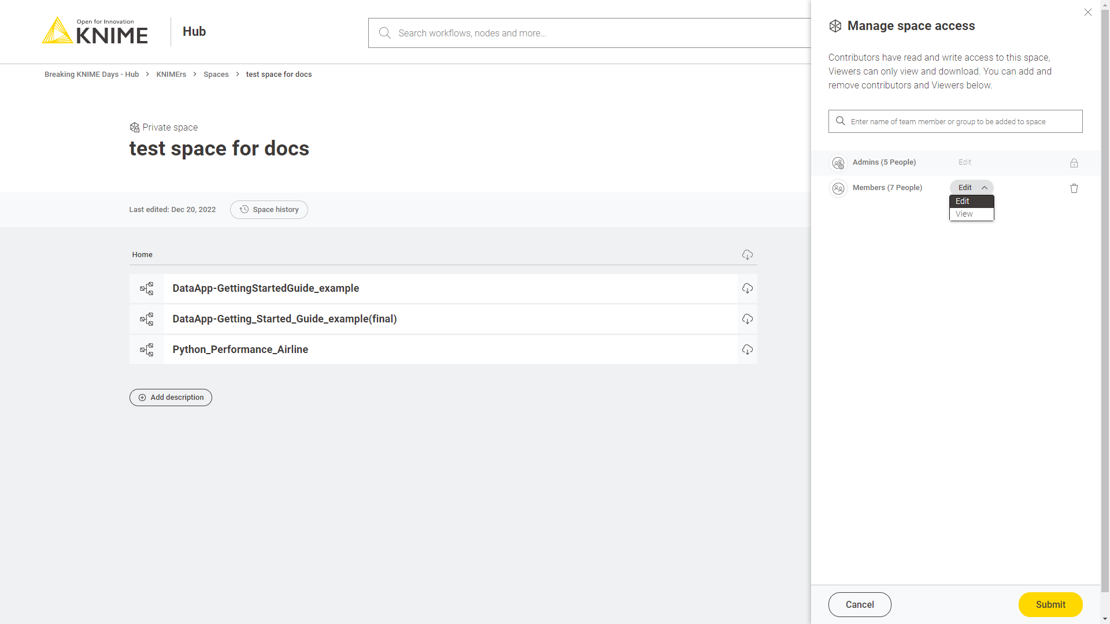Click the Private space cube icon
Screen dimensions: 1110x624
pyautogui.click(x=135, y=127)
